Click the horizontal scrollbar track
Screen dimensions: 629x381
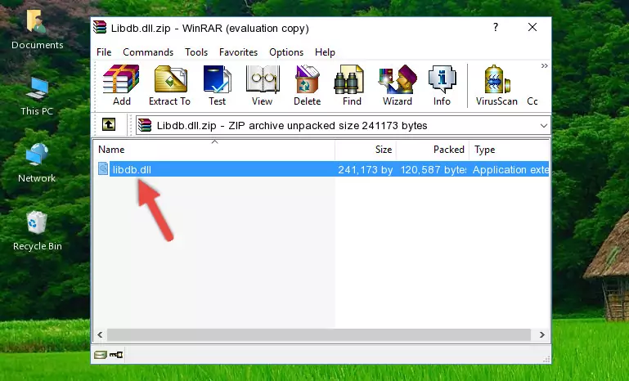319,334
